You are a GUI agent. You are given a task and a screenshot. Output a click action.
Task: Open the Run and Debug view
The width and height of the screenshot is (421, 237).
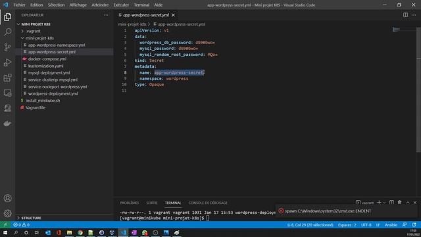point(7,63)
